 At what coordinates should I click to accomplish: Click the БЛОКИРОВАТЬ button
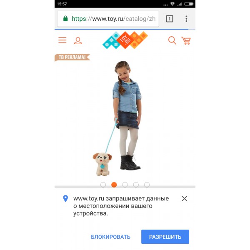pos(111,237)
